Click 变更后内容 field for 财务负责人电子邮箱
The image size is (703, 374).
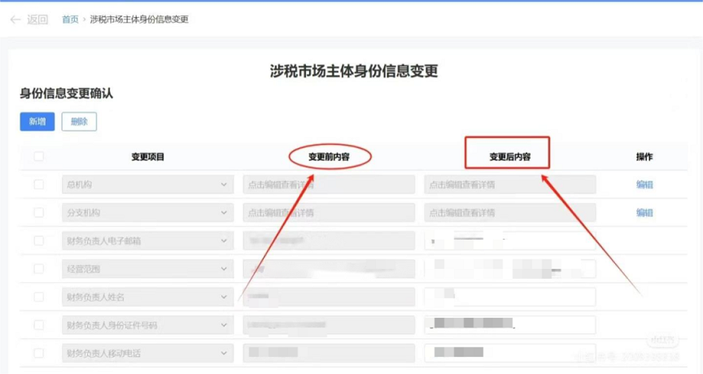(509, 241)
